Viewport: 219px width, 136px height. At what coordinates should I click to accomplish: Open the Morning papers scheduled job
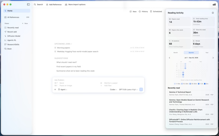99,48
